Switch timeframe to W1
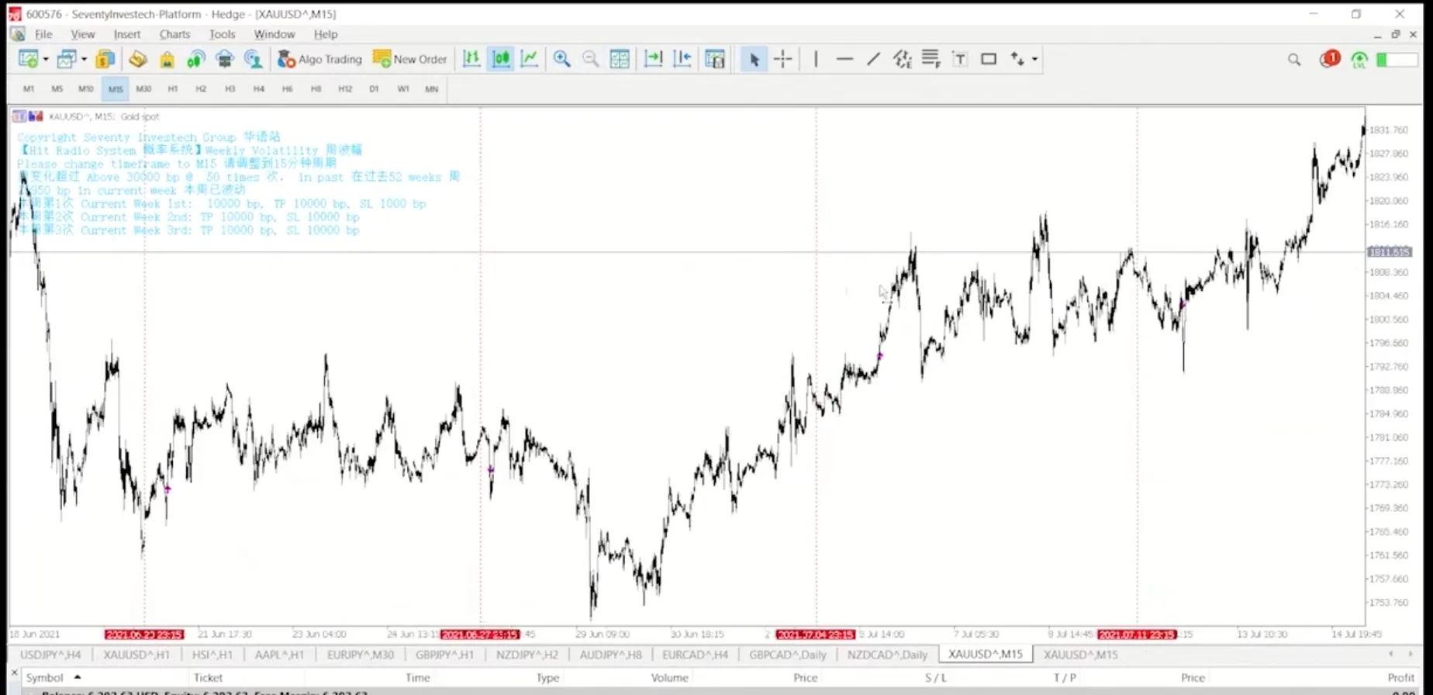This screenshot has height=695, width=1433. click(x=403, y=89)
